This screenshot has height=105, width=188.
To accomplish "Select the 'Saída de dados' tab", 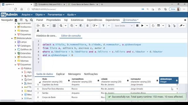I will pyautogui.click(x=44, y=74).
